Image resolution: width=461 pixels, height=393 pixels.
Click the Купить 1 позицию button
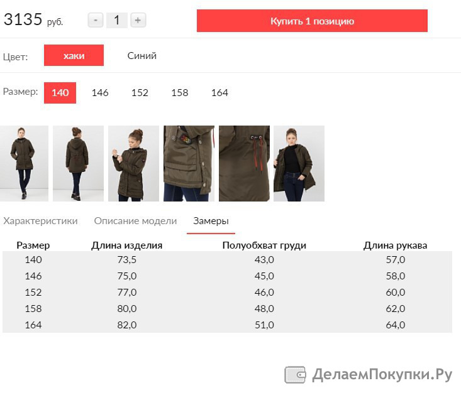(x=312, y=21)
